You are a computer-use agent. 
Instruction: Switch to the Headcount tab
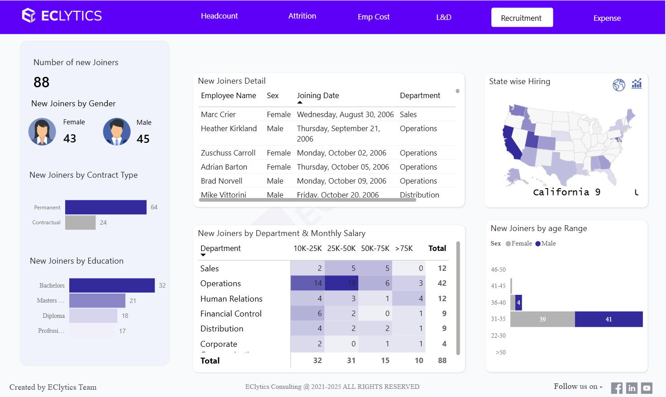click(x=219, y=16)
